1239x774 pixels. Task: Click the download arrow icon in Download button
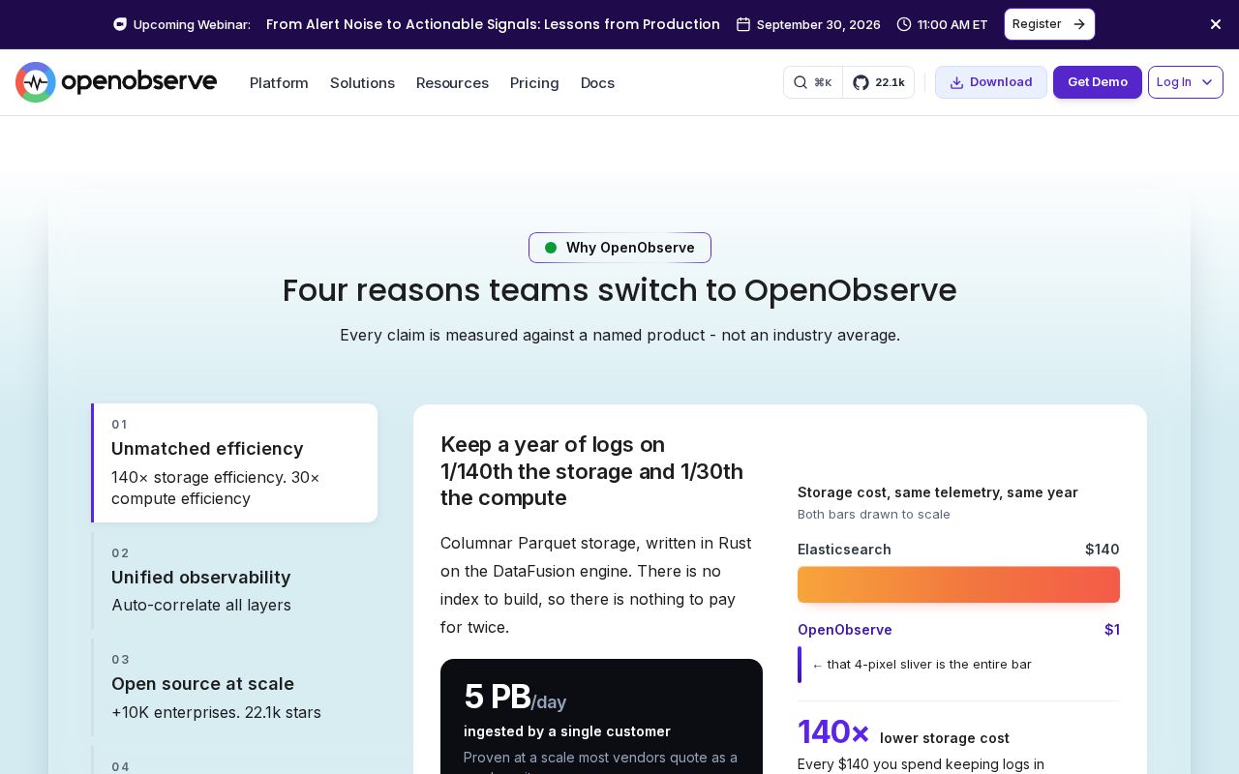pyautogui.click(x=956, y=82)
